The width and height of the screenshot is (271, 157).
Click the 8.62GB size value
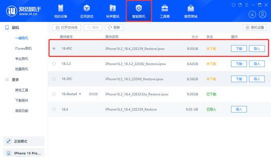192,64
